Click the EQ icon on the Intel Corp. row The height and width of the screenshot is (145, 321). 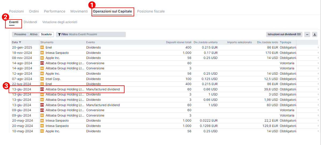point(42,79)
